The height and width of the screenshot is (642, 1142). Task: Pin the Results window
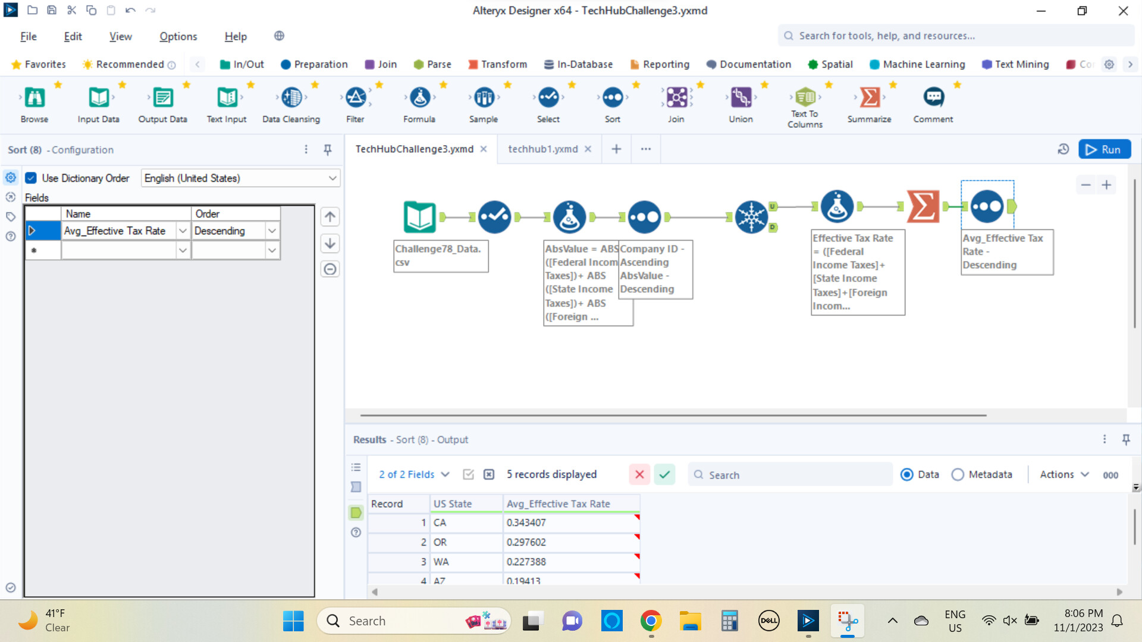click(1126, 439)
